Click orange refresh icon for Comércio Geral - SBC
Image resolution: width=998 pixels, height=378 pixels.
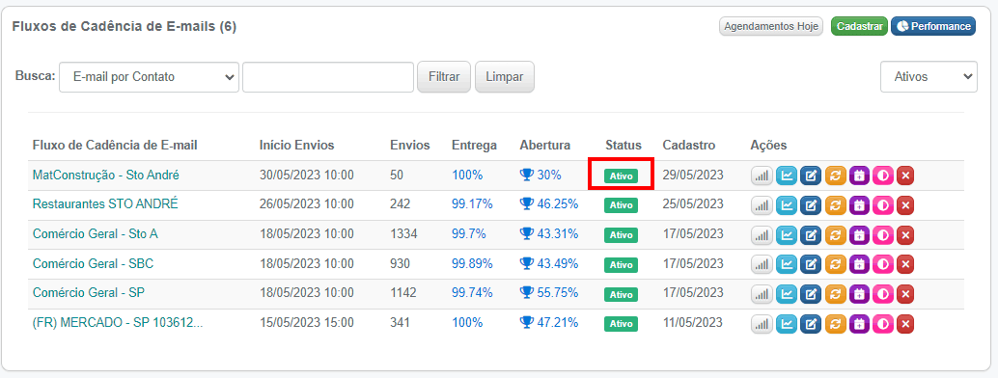[x=835, y=264]
